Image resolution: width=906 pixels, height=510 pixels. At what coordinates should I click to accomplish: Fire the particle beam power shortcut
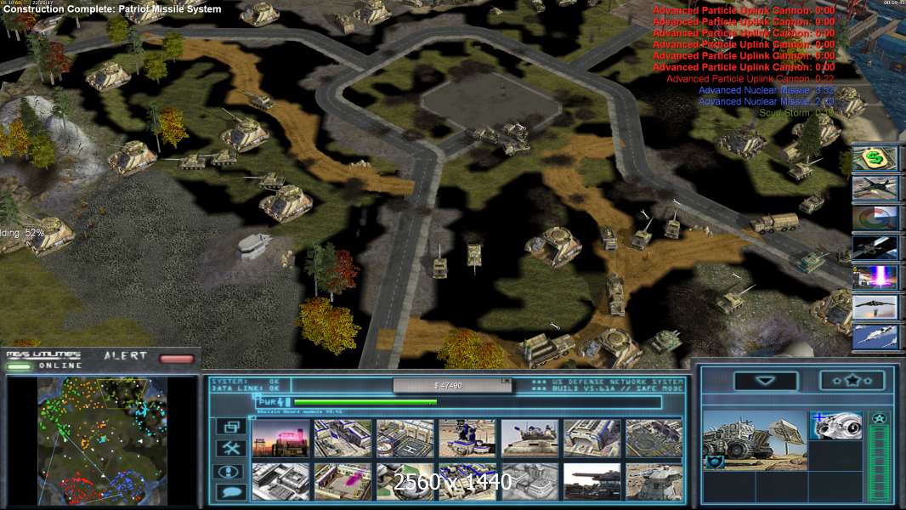click(875, 277)
